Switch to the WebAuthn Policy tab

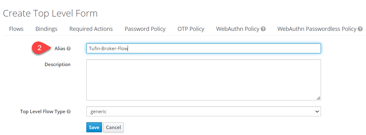[238, 29]
